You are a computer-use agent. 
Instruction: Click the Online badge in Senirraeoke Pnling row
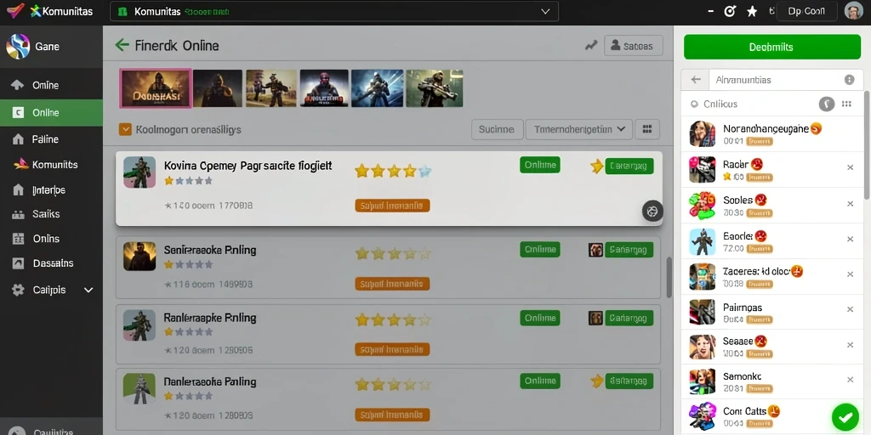540,249
